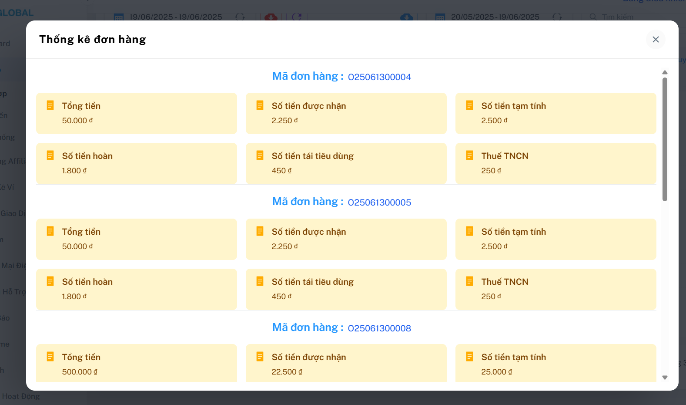686x405 pixels.
Task: Click the Thống kê đơn hàng title
Action: click(x=93, y=40)
